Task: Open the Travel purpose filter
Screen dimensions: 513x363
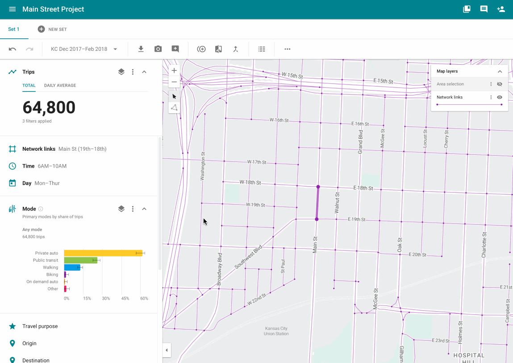Action: pyautogui.click(x=40, y=326)
